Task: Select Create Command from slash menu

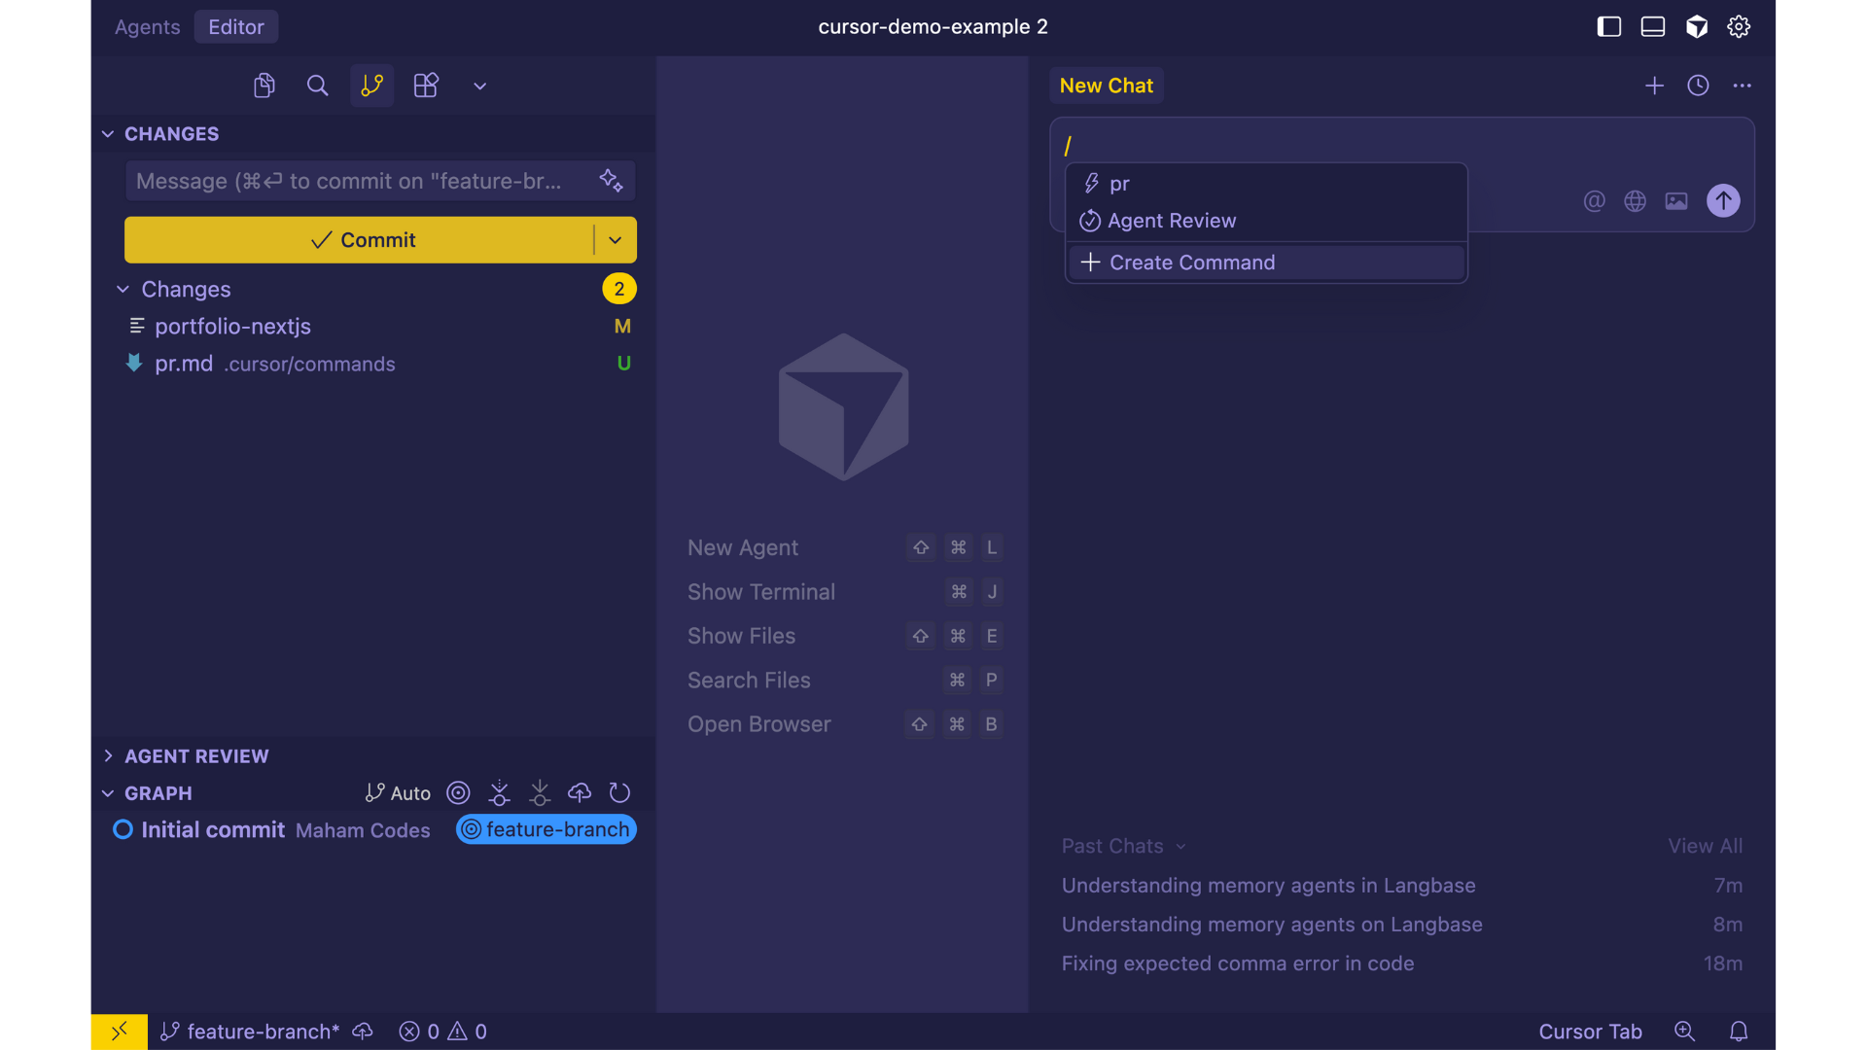Action: tap(1191, 262)
